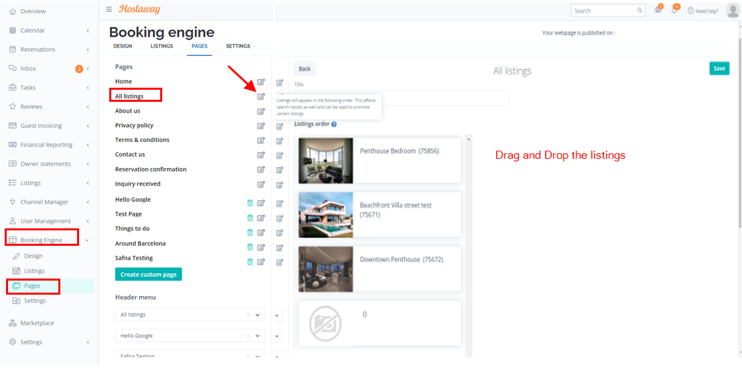This screenshot has width=742, height=373.
Task: Click the Save button
Action: click(719, 69)
